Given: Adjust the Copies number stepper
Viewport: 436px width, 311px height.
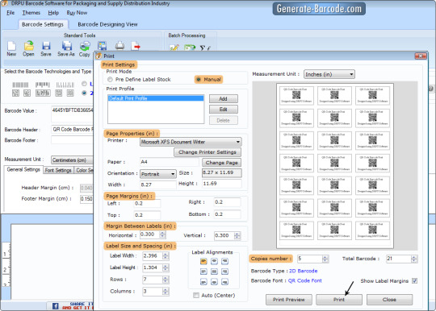Looking at the screenshot, I should click(x=325, y=259).
